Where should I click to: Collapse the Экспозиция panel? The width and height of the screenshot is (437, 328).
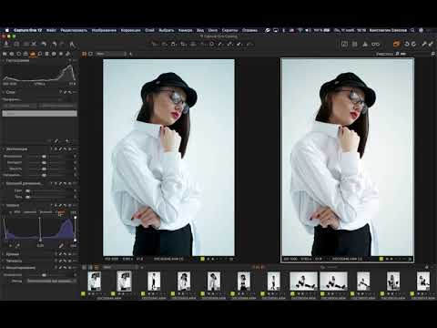click(4, 149)
